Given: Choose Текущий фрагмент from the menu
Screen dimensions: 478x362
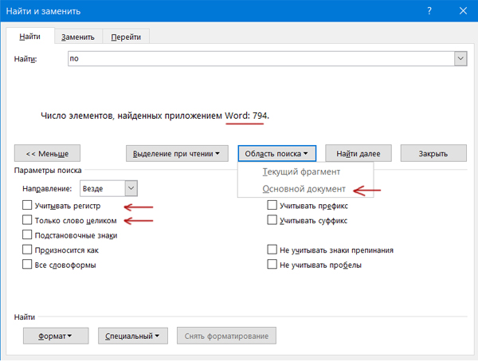Looking at the screenshot, I should pos(303,172).
